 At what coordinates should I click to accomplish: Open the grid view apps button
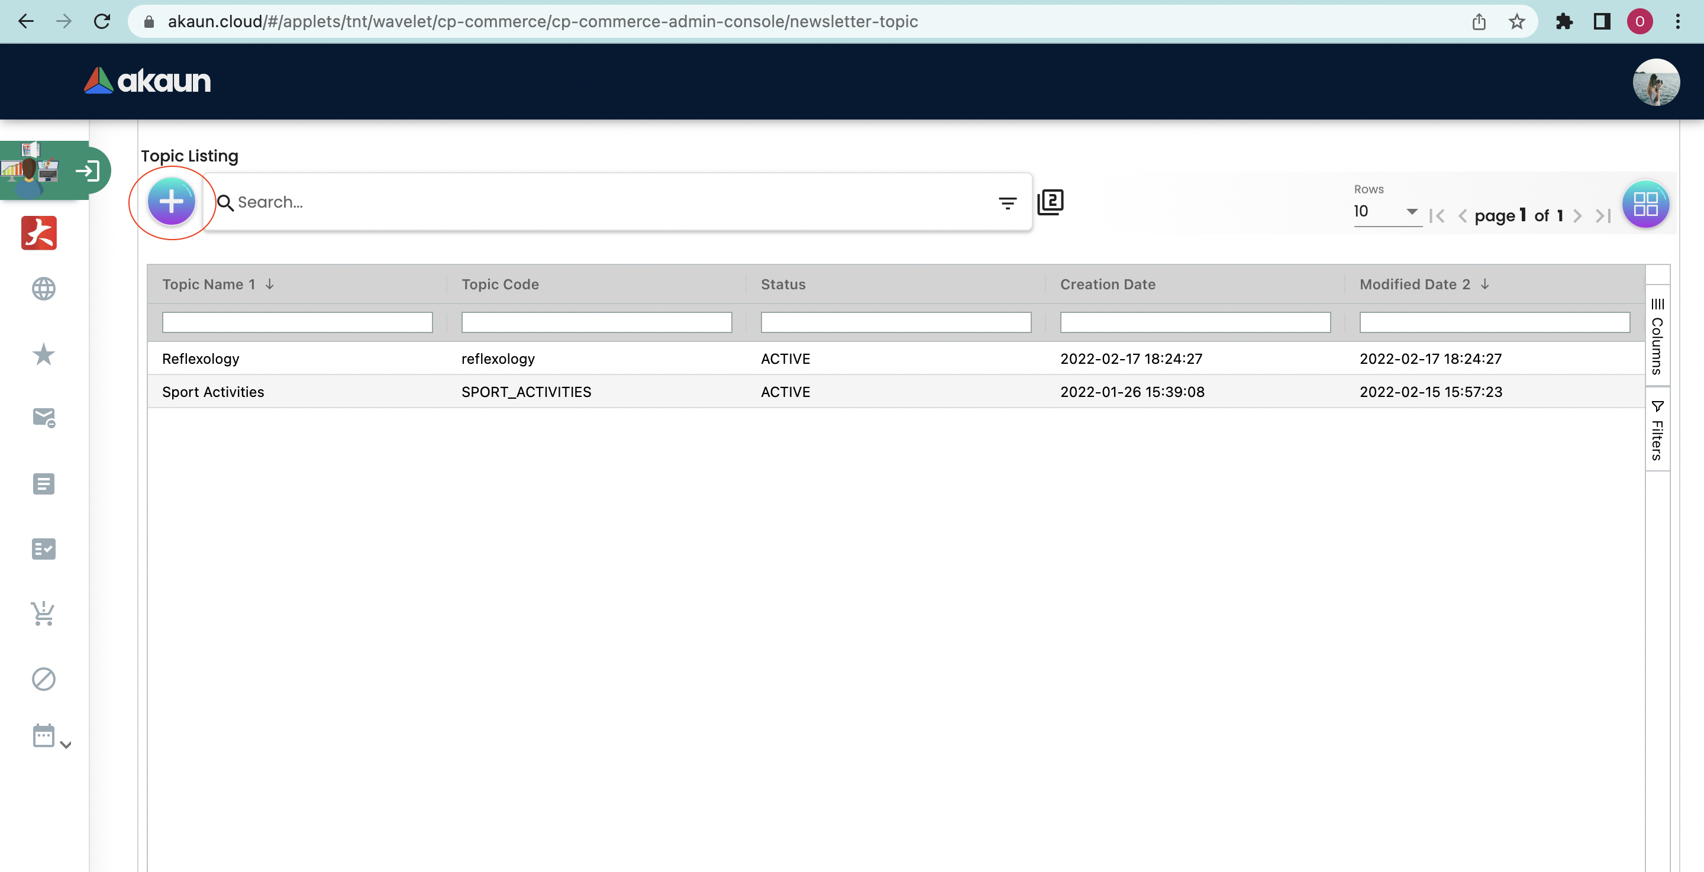(x=1645, y=204)
